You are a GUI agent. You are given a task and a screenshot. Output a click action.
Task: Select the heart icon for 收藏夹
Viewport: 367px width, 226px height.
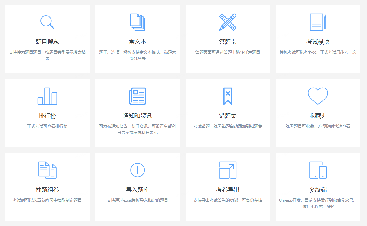pyautogui.click(x=318, y=95)
